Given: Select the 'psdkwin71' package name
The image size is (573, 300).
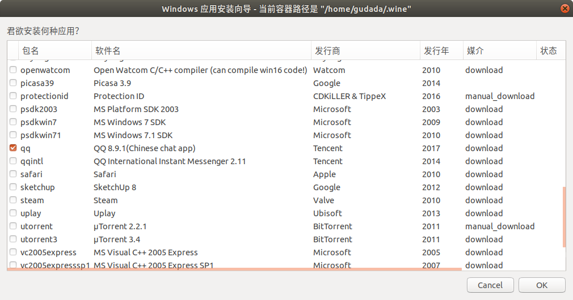Looking at the screenshot, I should point(40,135).
